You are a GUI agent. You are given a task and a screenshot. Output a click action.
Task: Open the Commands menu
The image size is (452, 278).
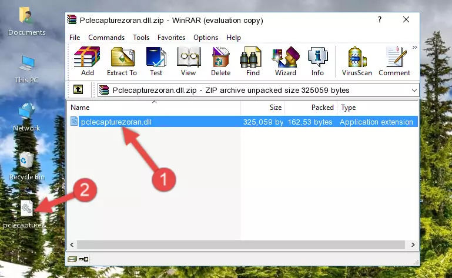coord(106,38)
